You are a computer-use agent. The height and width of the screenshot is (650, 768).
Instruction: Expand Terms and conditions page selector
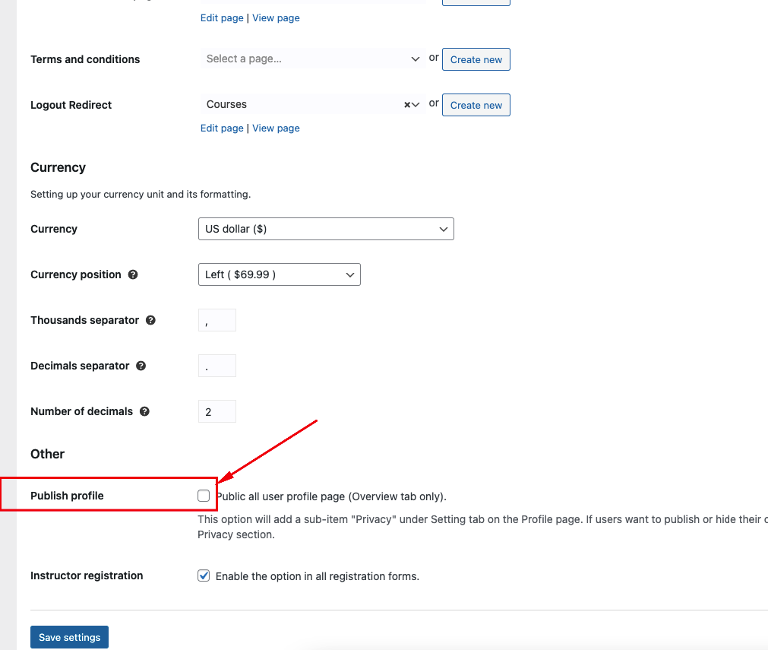312,59
